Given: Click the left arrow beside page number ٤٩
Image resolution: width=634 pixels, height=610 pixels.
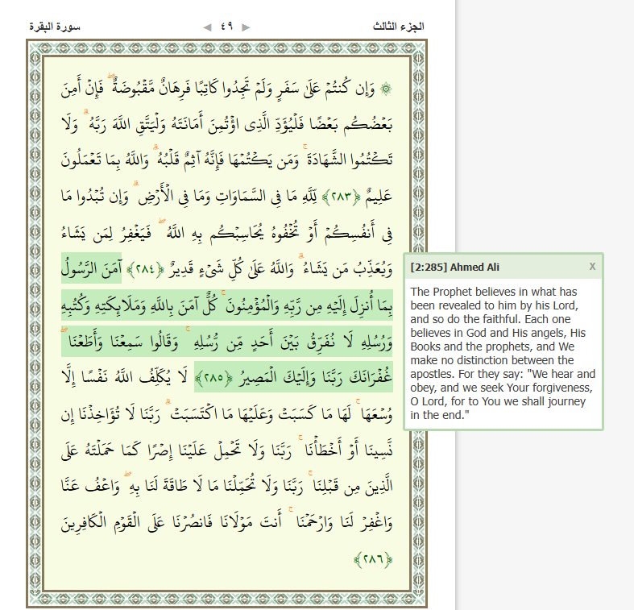Looking at the screenshot, I should click(x=207, y=27).
